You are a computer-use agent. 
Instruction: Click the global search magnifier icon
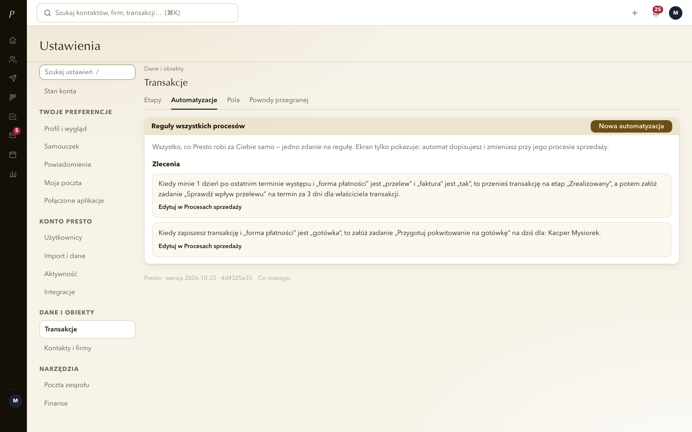(47, 13)
